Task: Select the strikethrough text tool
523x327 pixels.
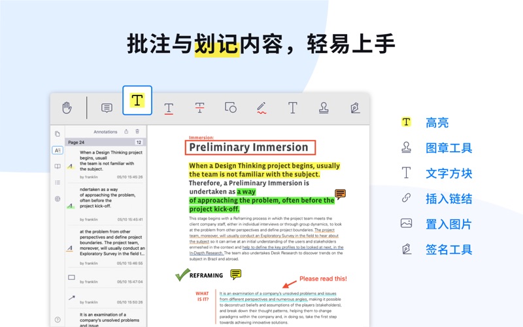Action: coord(199,107)
